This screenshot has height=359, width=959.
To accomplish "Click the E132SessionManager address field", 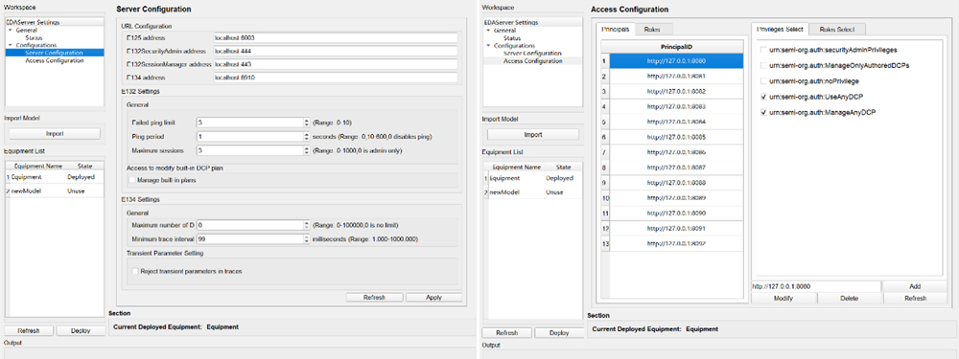I will (x=335, y=65).
